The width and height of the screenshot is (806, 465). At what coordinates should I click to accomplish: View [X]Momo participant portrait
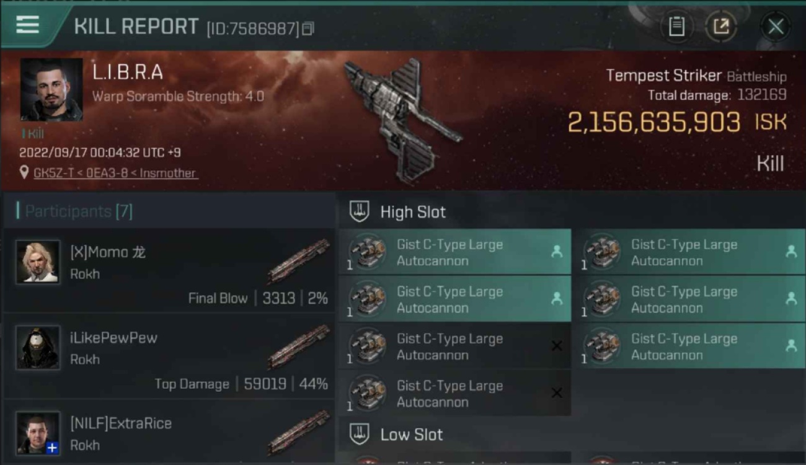(x=38, y=262)
